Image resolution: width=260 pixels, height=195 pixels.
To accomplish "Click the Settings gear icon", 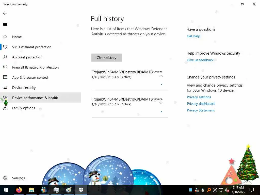I will point(5,178).
